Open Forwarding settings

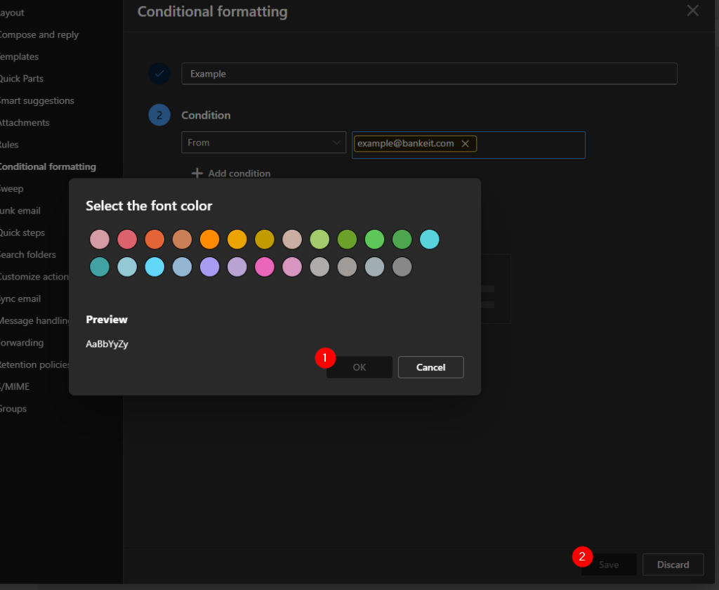(22, 343)
